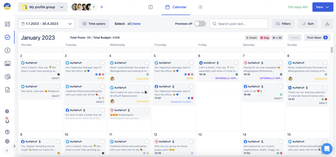Click the Search post text field
This screenshot has height=157, width=336.
tap(239, 24)
